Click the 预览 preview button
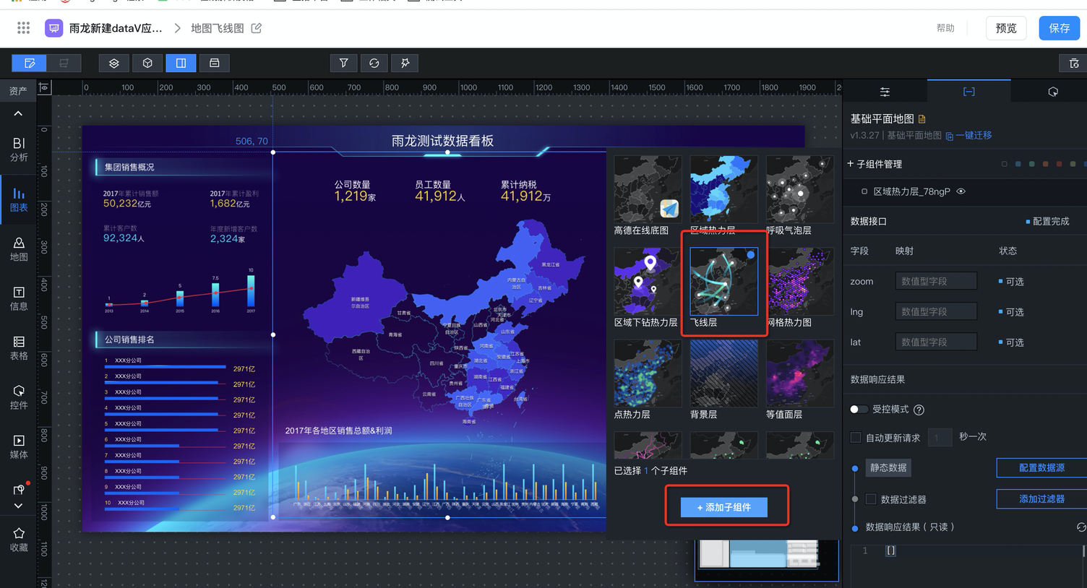1087x588 pixels. click(1006, 28)
